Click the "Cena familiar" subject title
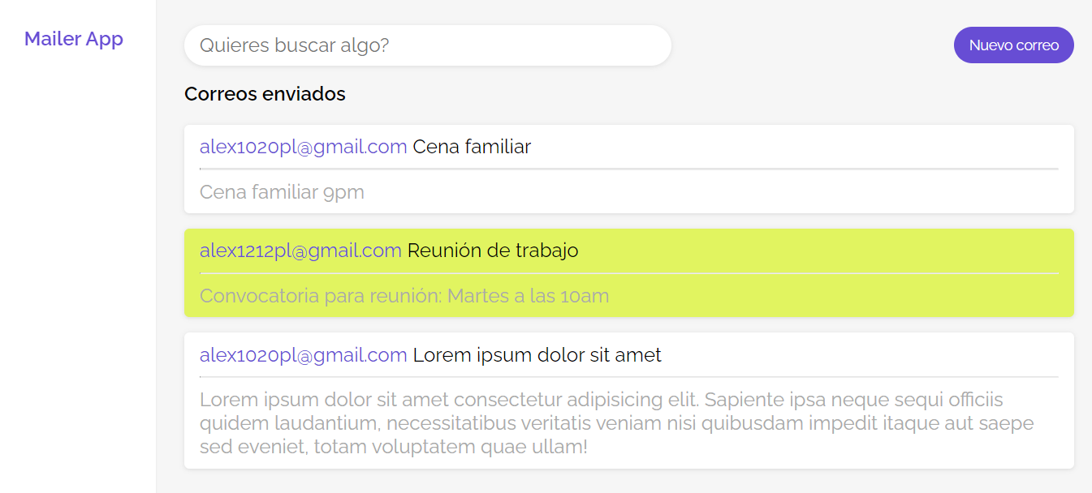Screen dimensions: 1092x493 click(x=472, y=147)
